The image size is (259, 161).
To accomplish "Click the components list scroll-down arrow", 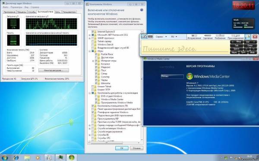I will coord(142,140).
